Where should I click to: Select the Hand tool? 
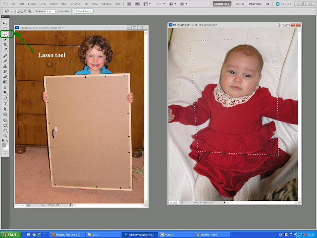click(5, 130)
